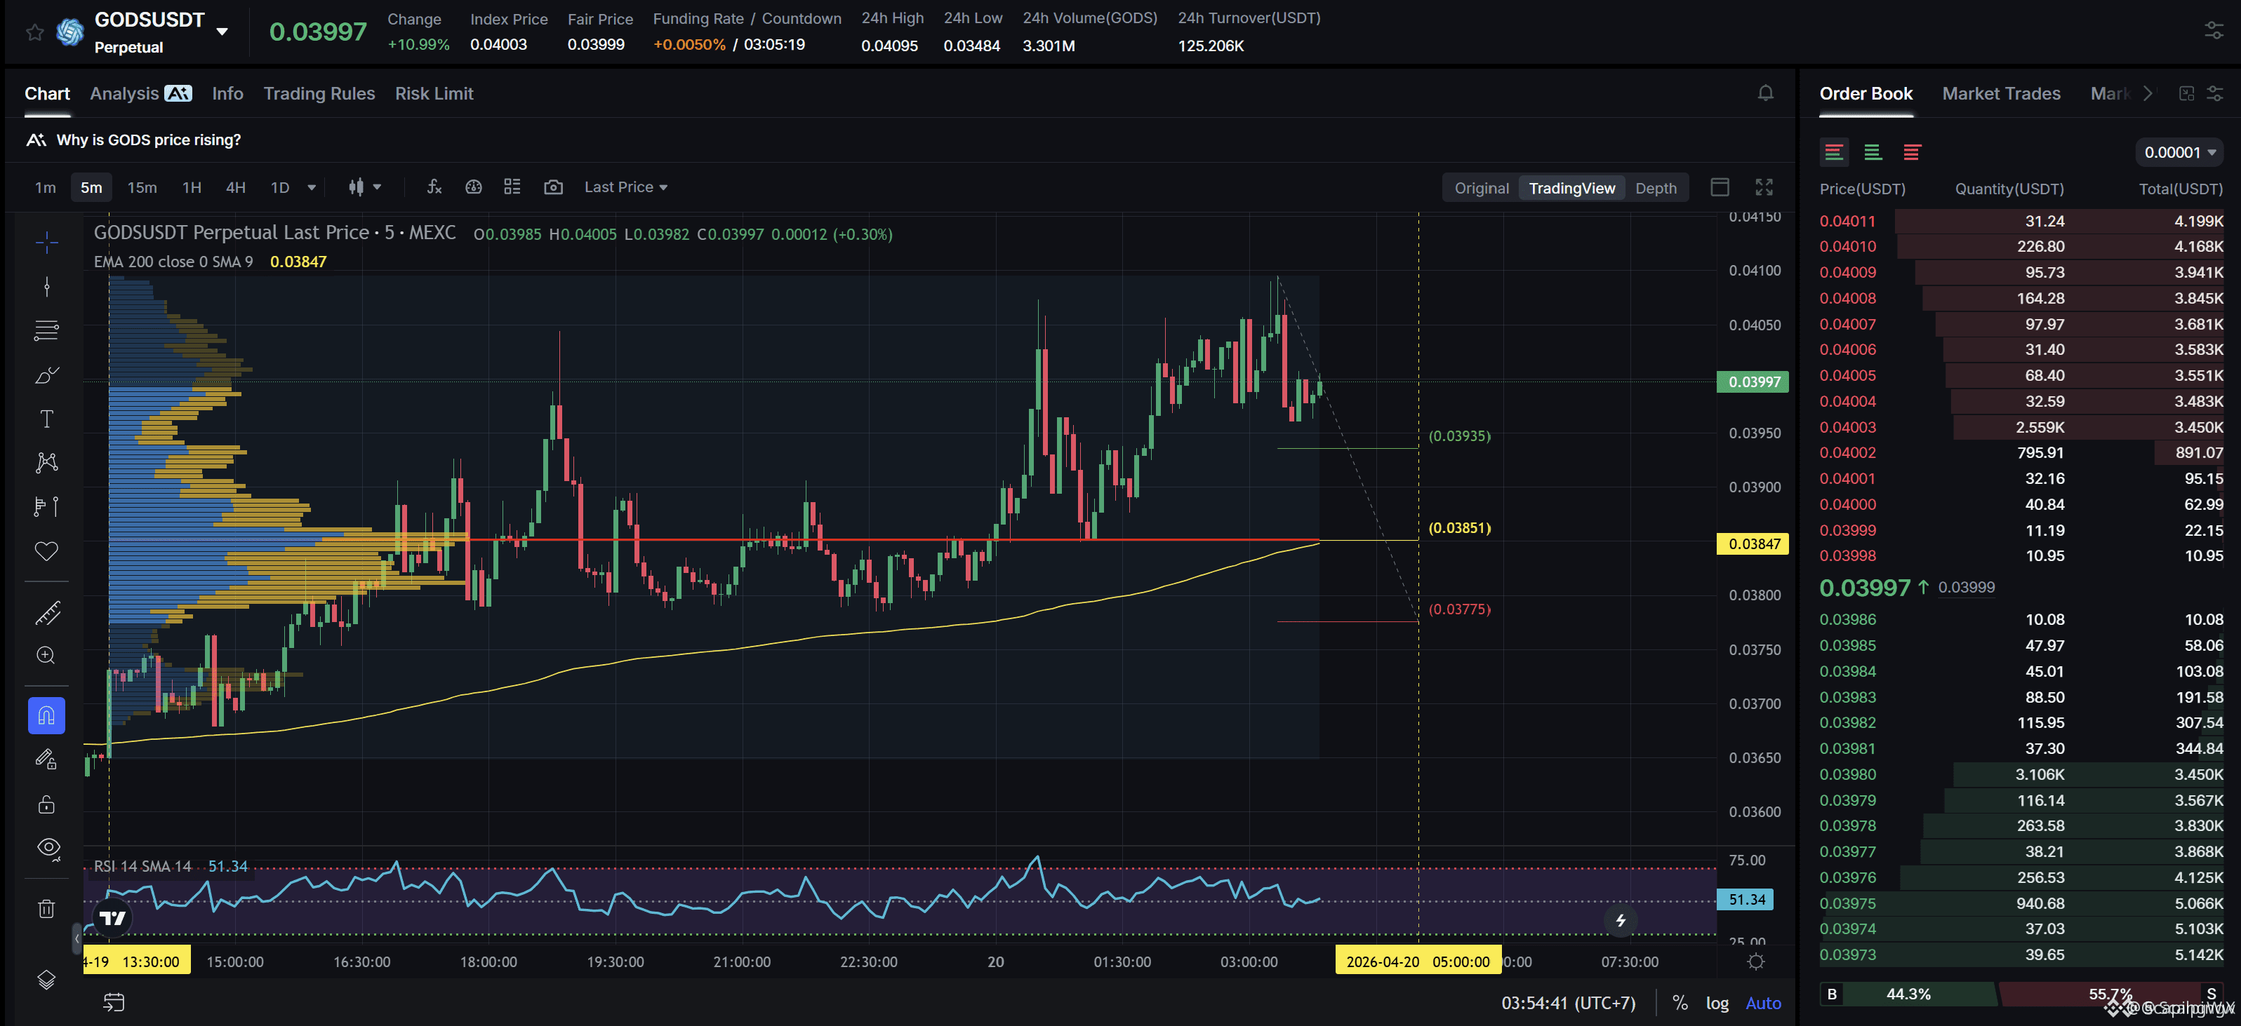Screen dimensions: 2241x1026
Task: Expand the GODSUSDT pair selector arrow
Action: pos(222,32)
